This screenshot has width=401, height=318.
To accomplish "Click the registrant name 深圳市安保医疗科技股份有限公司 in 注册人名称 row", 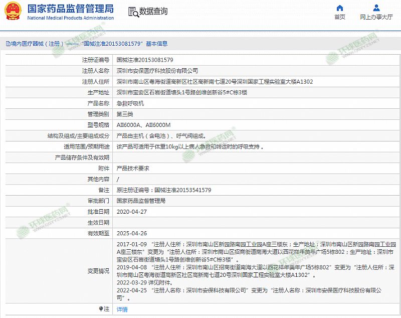I will coord(157,71).
